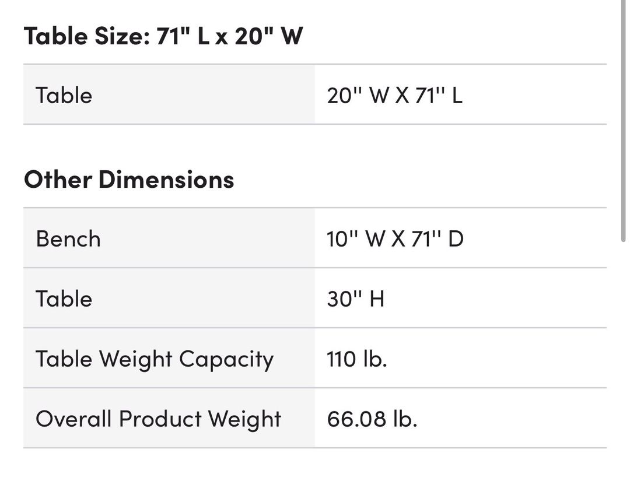Click the word Product in bottom row
This screenshot has height=488, width=630.
coord(160,419)
